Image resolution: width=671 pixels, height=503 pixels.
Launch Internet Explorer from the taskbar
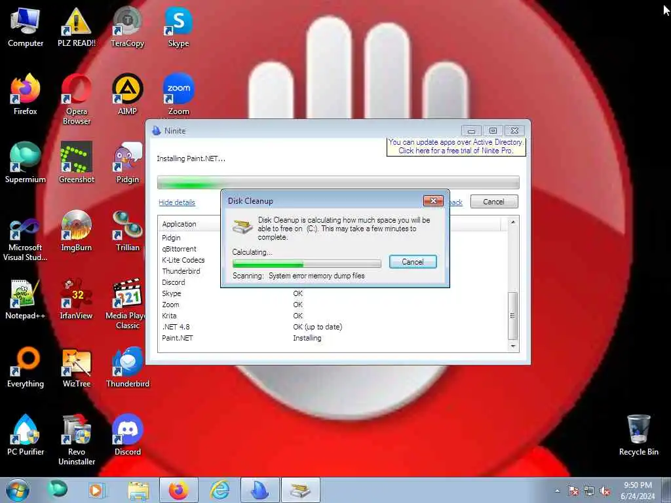220,490
